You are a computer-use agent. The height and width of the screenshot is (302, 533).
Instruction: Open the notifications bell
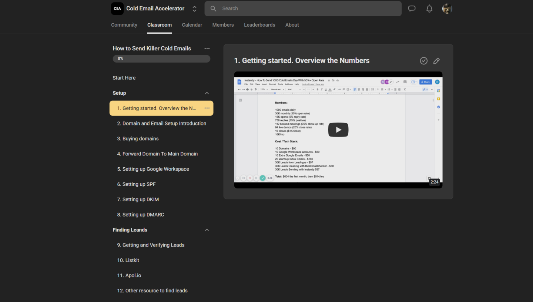click(429, 9)
